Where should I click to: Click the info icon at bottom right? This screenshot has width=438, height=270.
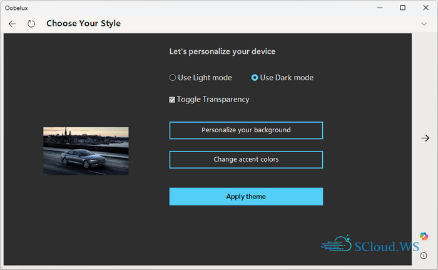click(424, 256)
